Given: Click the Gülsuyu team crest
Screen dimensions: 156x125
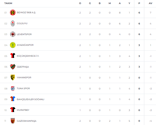Looking at the screenshot, I should tap(12, 23).
